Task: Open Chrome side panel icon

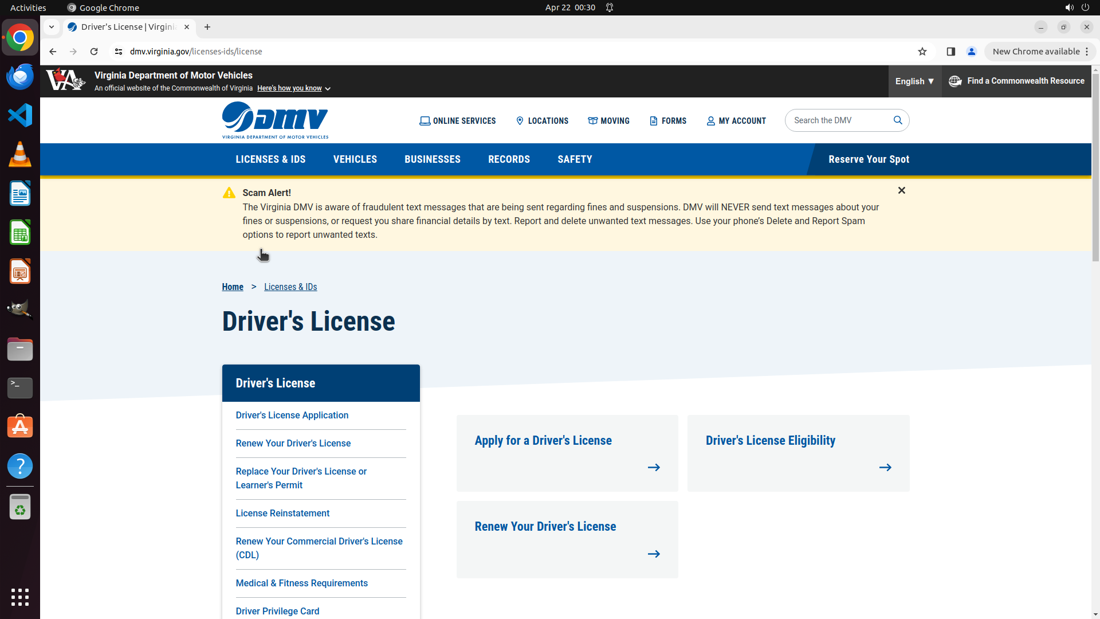Action: click(x=950, y=52)
